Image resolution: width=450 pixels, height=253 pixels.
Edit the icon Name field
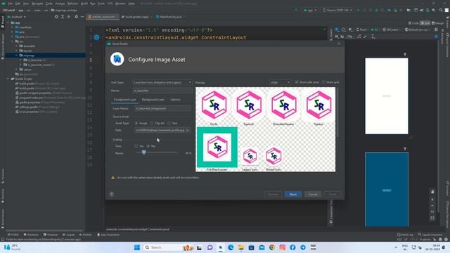click(162, 91)
